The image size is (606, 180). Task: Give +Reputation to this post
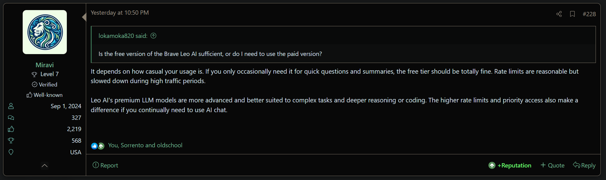[510, 165]
